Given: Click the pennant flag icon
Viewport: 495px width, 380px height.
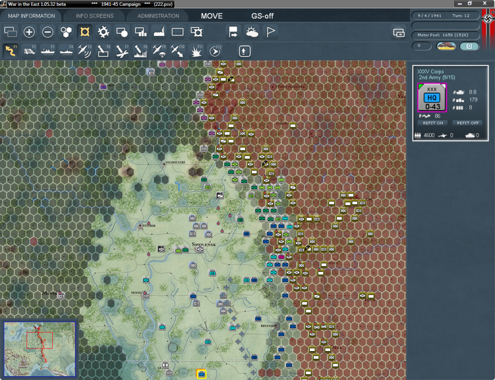Looking at the screenshot, I should coord(271,32).
